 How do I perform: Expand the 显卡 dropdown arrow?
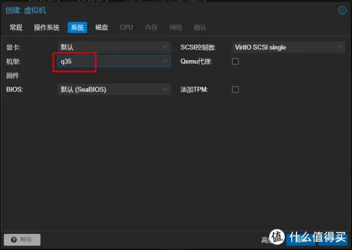165,47
